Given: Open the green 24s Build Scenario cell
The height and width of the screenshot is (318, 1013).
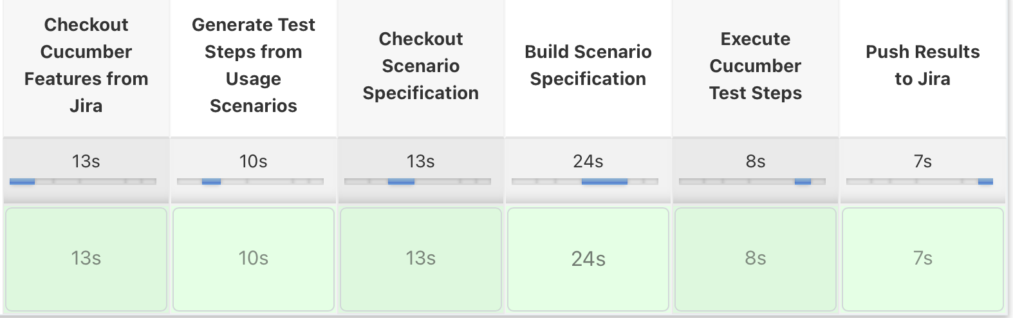Looking at the screenshot, I should click(x=588, y=259).
